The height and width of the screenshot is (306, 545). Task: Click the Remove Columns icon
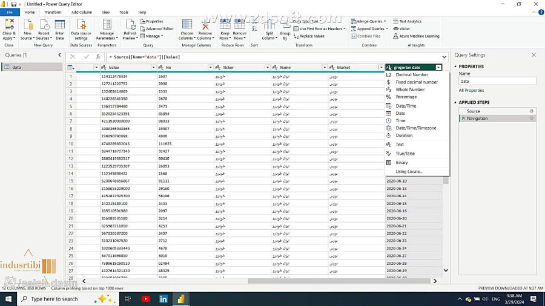(x=205, y=30)
